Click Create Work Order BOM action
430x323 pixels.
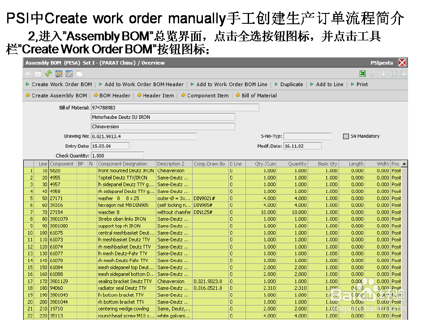[59, 84]
